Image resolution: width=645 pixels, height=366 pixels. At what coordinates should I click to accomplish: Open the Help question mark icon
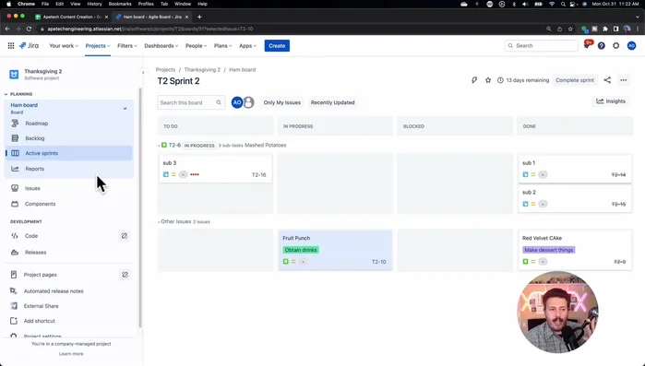602,45
